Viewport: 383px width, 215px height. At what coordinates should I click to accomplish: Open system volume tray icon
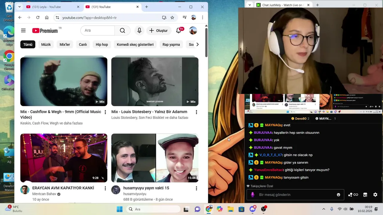(345, 209)
